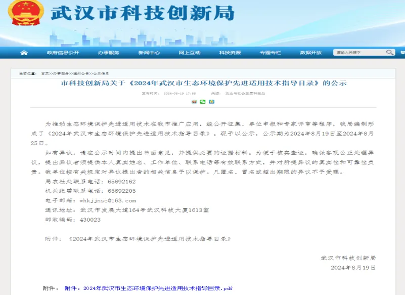Click the search magnifier icon

[389, 52]
